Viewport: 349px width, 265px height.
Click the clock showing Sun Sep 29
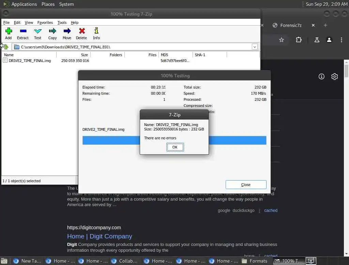click(327, 4)
